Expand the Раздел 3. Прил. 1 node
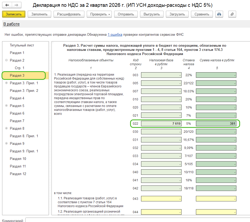 (6, 83)
